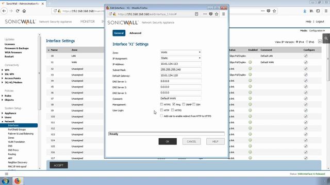Click ACCEPT button on Interface Settings
This screenshot has height=185, width=330.
pyautogui.click(x=59, y=165)
